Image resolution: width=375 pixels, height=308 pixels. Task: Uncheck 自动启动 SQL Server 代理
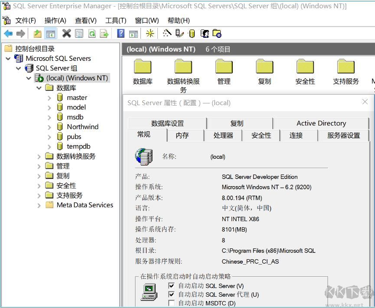tap(171, 294)
